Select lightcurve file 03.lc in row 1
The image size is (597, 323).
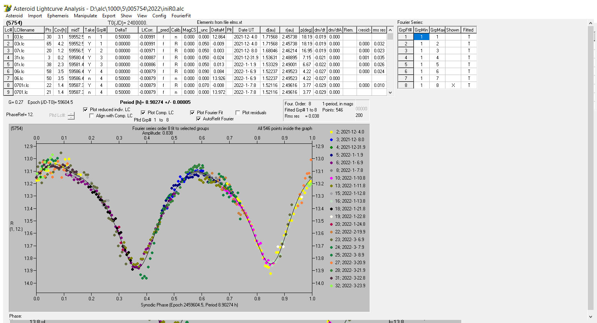click(x=29, y=37)
